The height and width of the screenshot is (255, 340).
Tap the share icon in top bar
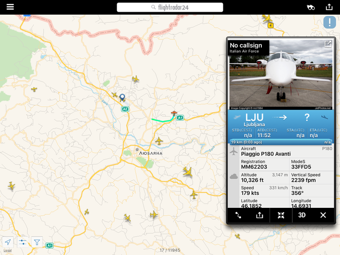point(329,7)
